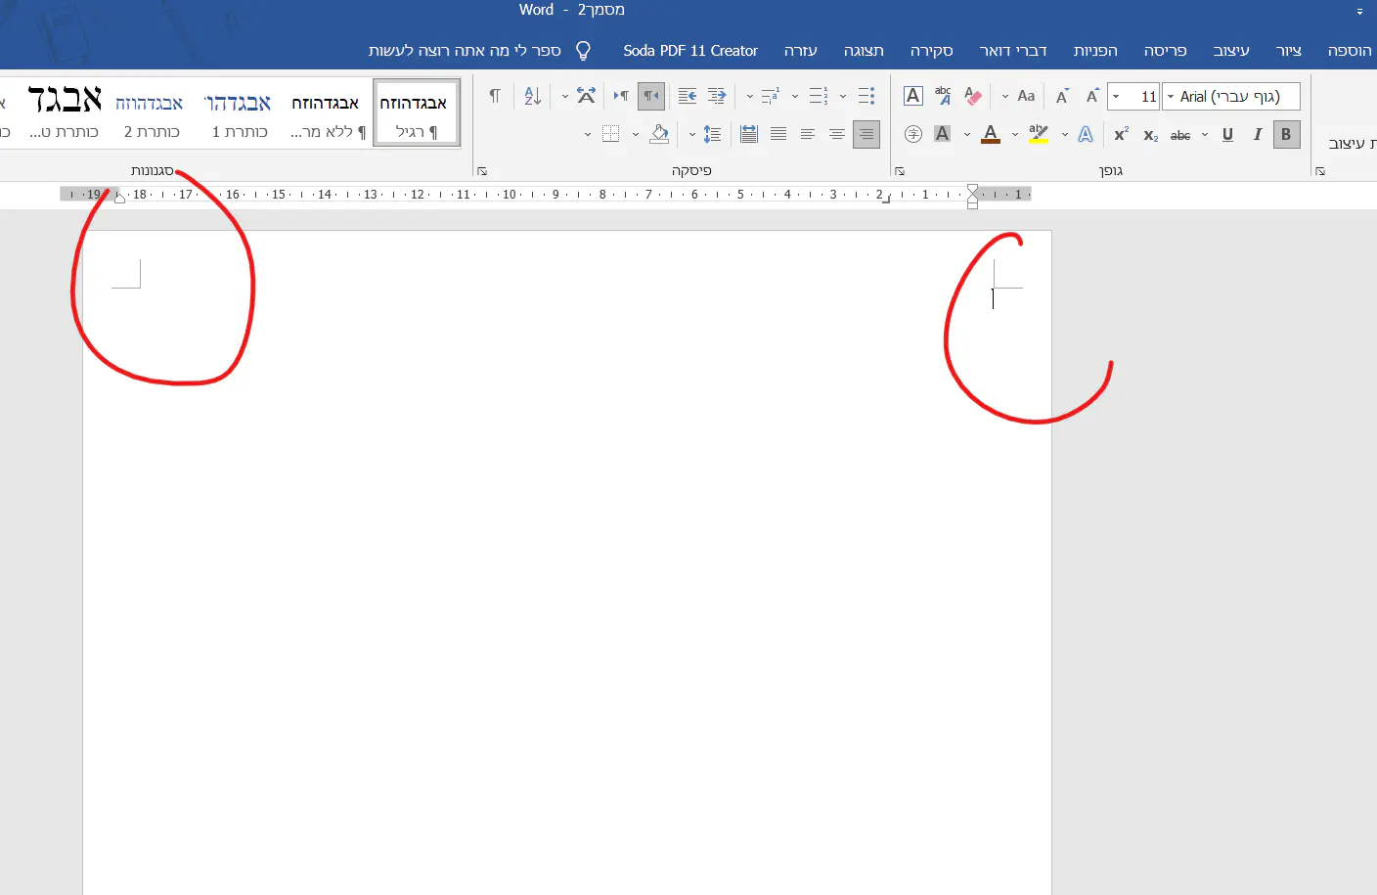
Task: Increase the paragraph indent
Action: (x=688, y=96)
